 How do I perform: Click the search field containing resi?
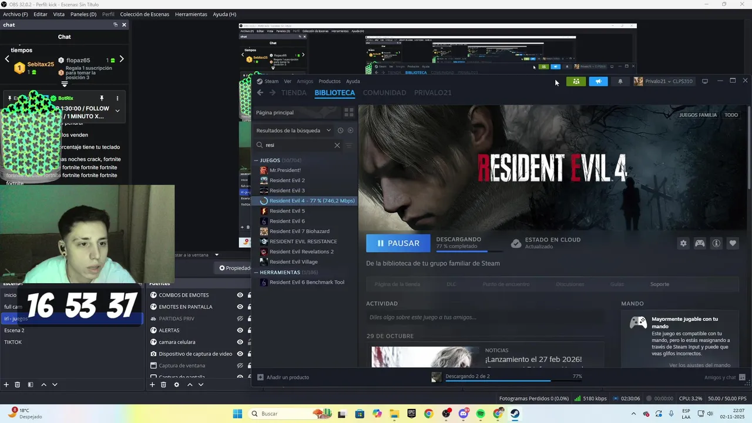coord(297,145)
